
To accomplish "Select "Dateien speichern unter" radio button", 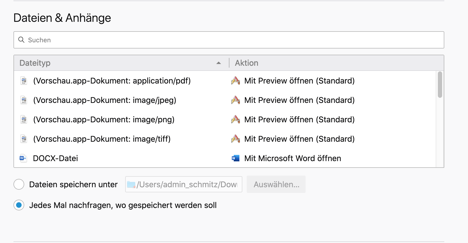I will [19, 184].
